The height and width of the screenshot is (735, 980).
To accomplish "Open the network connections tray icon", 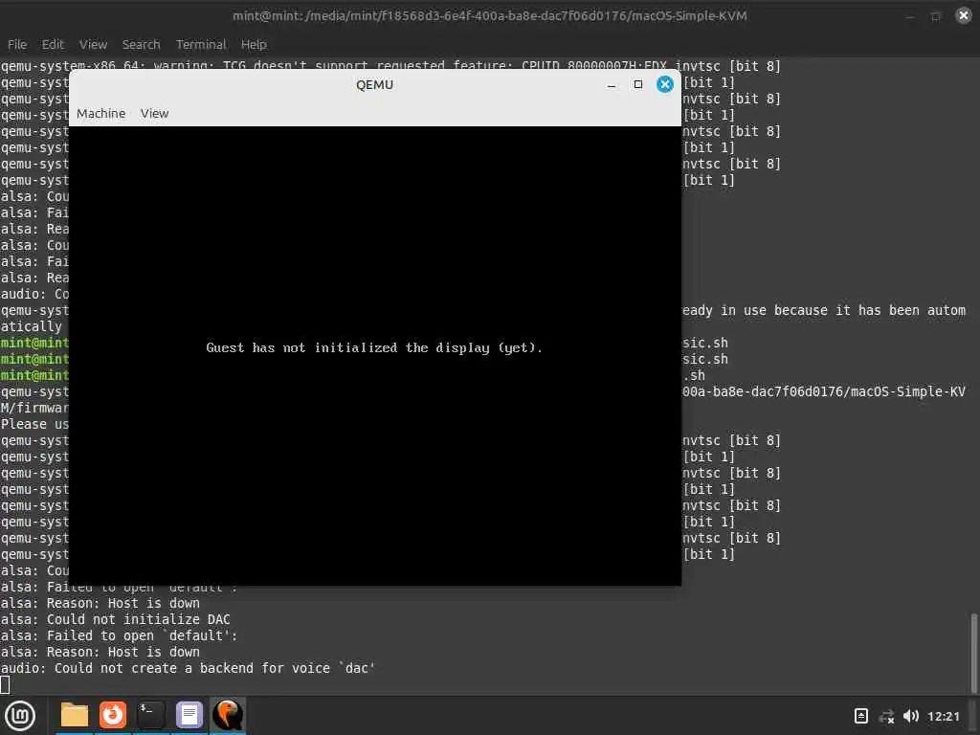I will tap(886, 716).
